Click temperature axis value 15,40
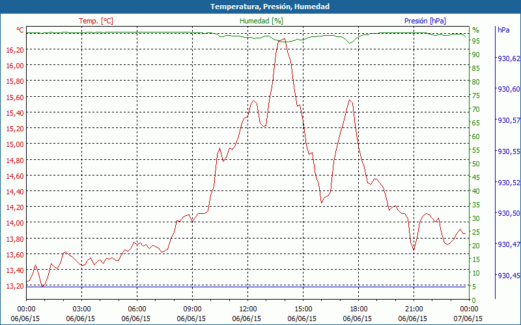Screen dimensions: 521x325 15,113
